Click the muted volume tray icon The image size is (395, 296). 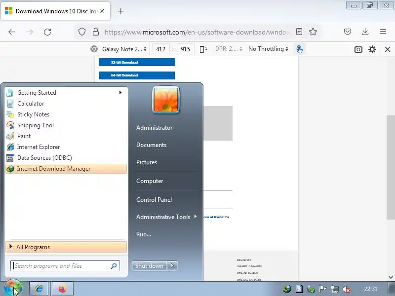click(x=347, y=289)
